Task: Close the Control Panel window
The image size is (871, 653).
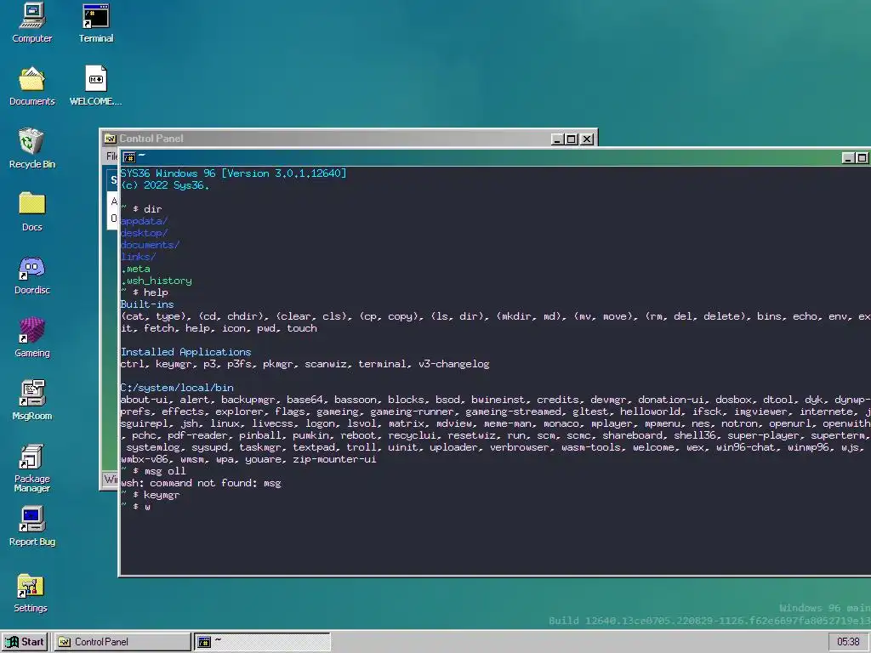Action: click(x=587, y=139)
